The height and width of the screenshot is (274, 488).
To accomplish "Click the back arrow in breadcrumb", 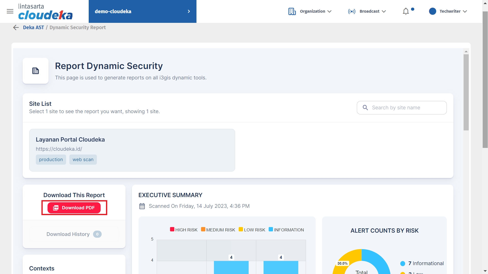I will [16, 27].
